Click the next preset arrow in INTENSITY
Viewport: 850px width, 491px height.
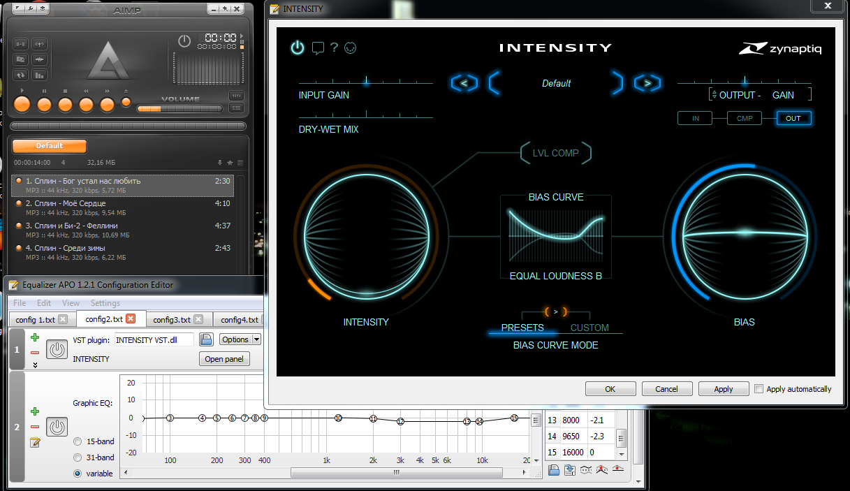point(647,83)
